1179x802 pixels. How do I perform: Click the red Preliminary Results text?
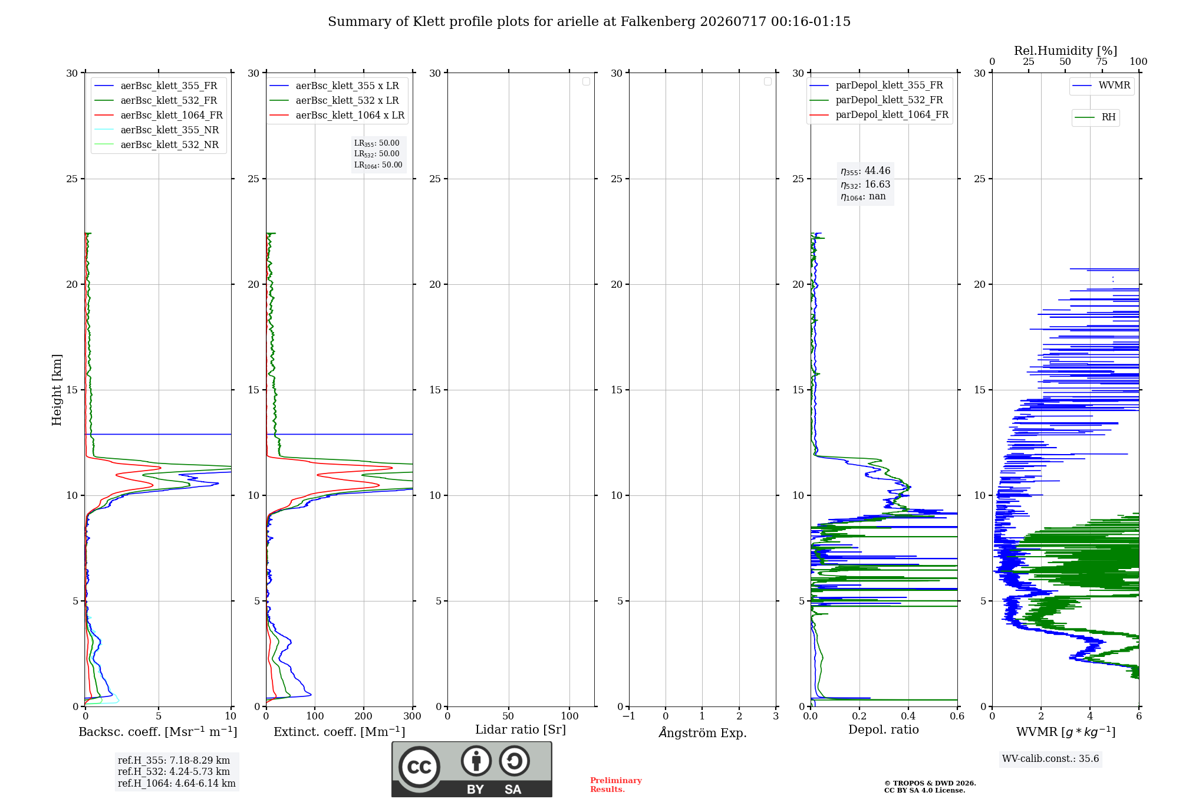coord(616,785)
